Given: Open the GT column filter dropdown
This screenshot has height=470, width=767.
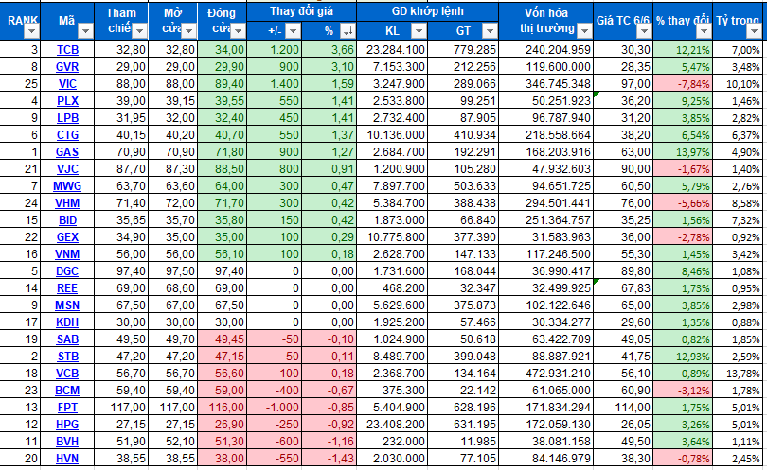Looking at the screenshot, I should (490, 32).
